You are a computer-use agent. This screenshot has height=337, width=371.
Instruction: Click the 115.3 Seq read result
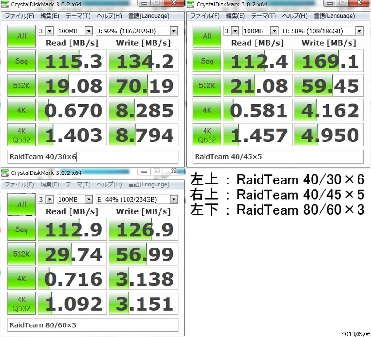[x=72, y=61]
